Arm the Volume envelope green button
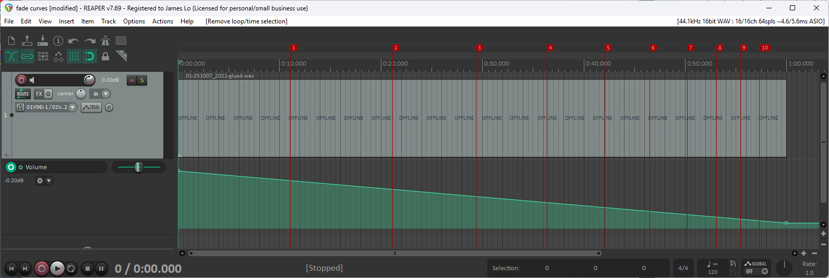This screenshot has height=278, width=829. click(x=11, y=167)
